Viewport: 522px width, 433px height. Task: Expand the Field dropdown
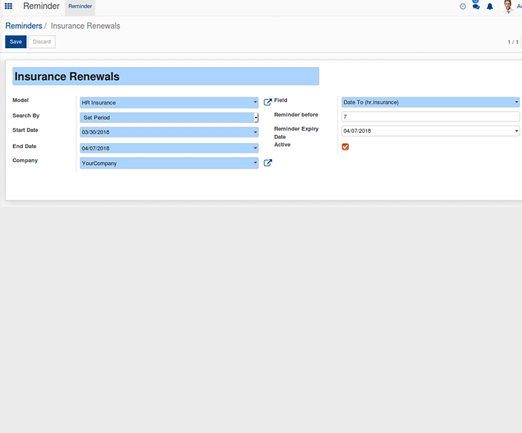click(x=430, y=102)
